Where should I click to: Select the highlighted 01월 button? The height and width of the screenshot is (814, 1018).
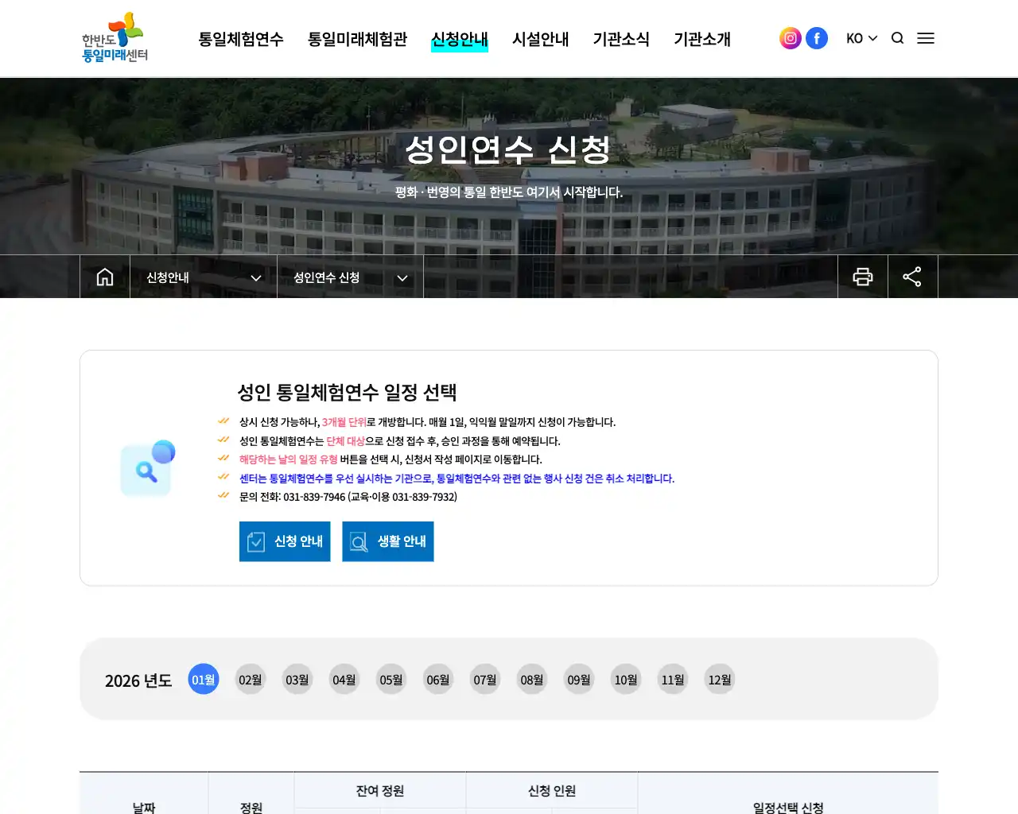[x=203, y=679]
